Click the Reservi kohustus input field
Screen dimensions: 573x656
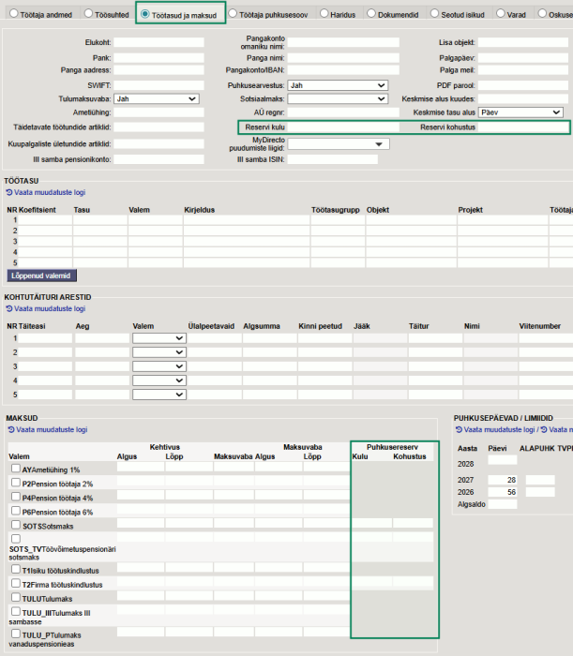click(x=523, y=127)
